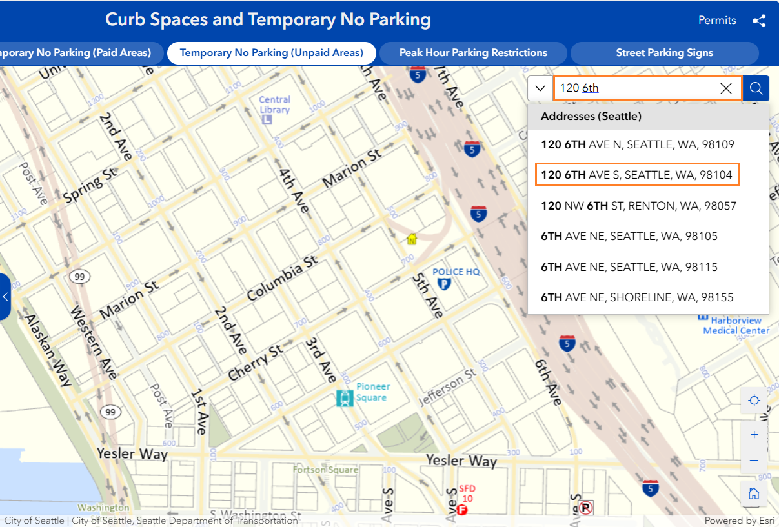Viewport: 779px width, 527px height.
Task: Open the search source dropdown arrow
Action: [540, 88]
